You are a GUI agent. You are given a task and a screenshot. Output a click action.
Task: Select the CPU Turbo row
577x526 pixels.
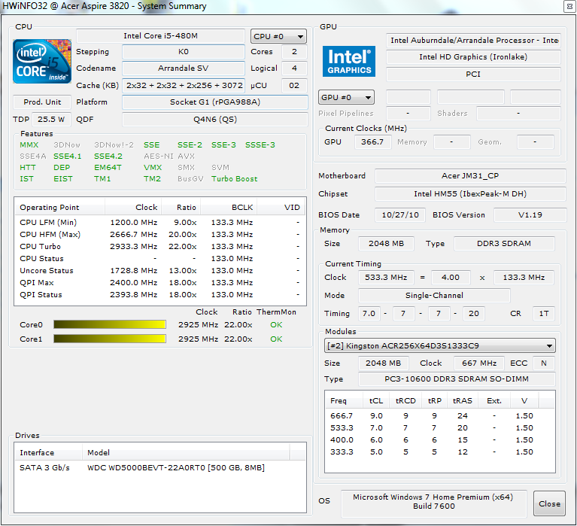pos(160,246)
